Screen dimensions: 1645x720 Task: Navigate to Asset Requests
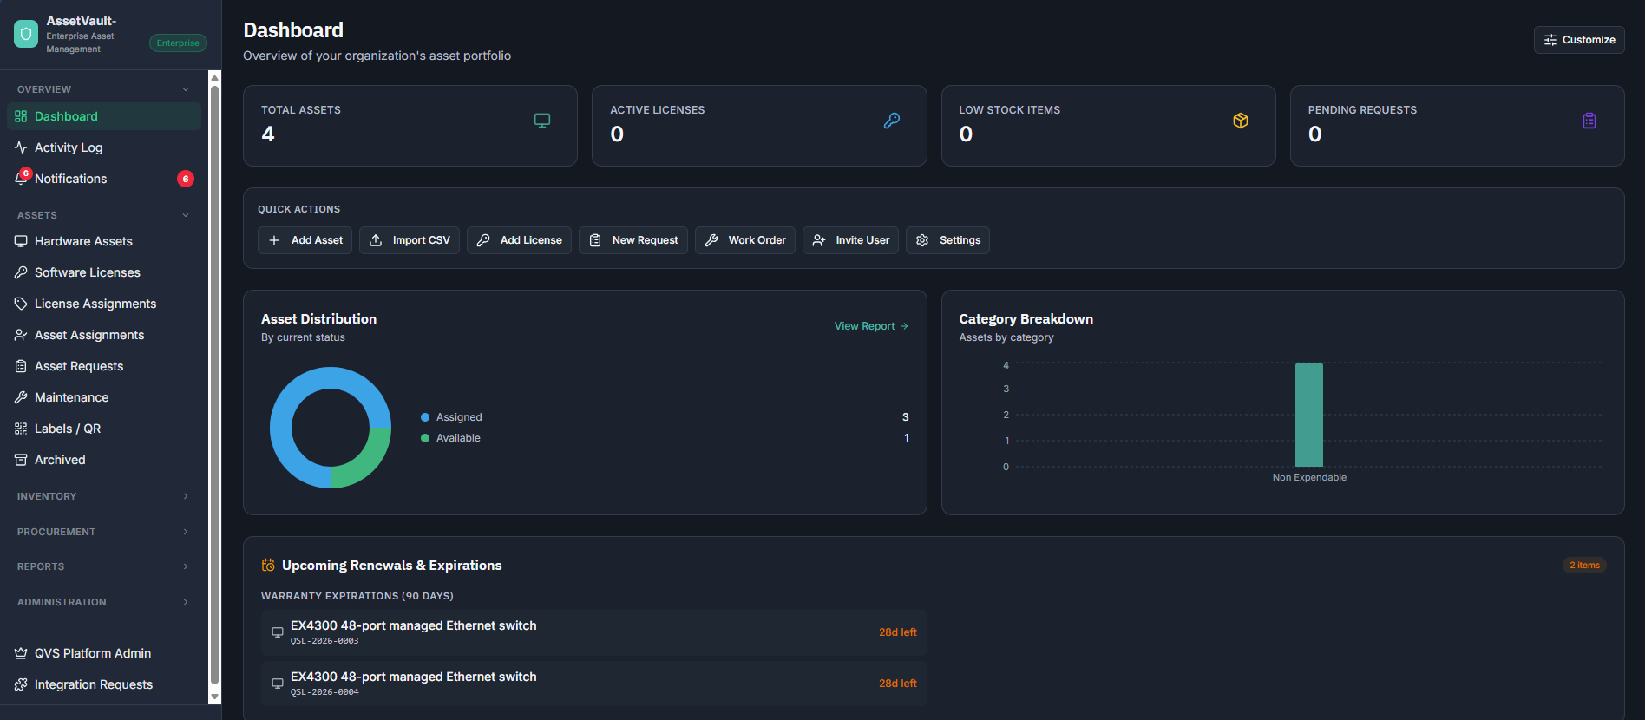click(104, 366)
